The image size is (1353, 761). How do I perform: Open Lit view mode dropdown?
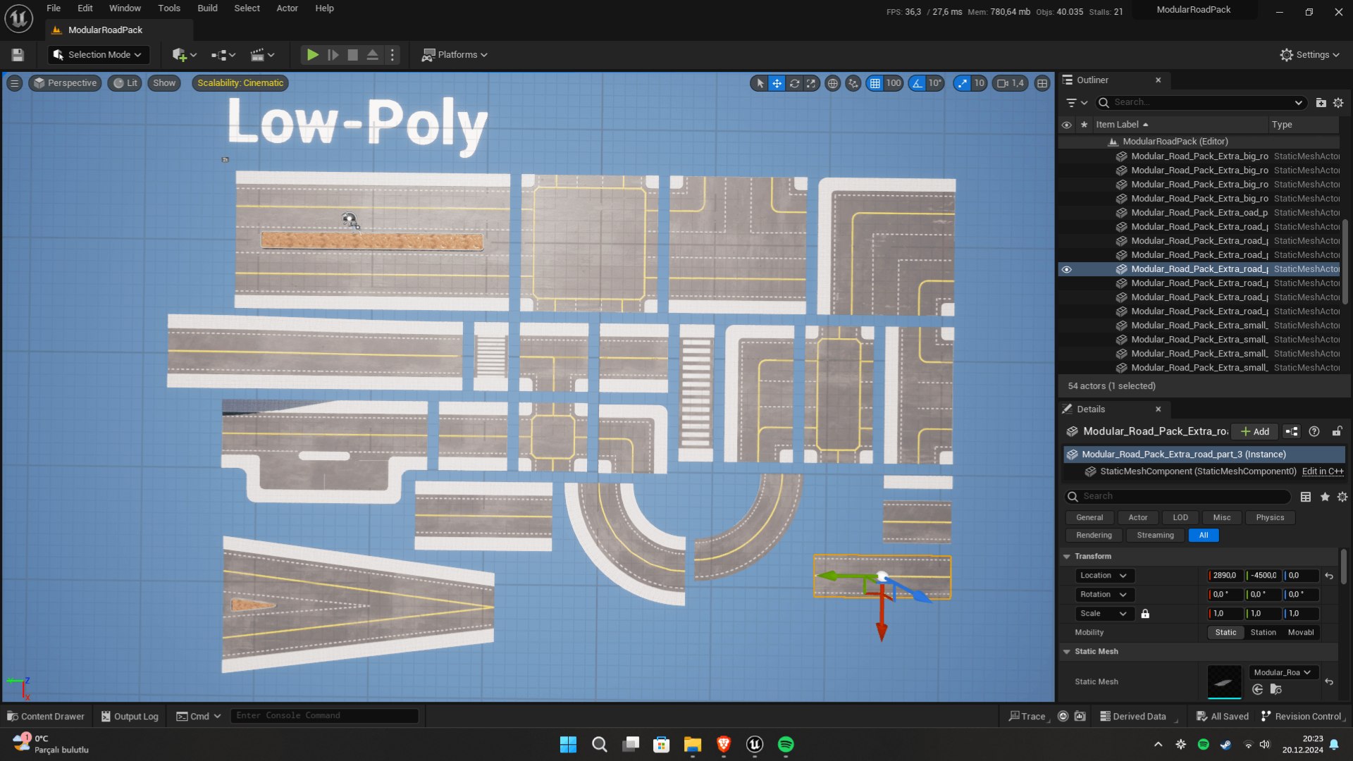click(125, 83)
